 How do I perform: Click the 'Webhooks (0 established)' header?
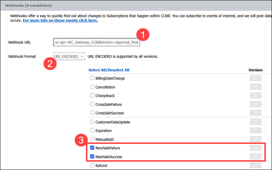(29, 5)
